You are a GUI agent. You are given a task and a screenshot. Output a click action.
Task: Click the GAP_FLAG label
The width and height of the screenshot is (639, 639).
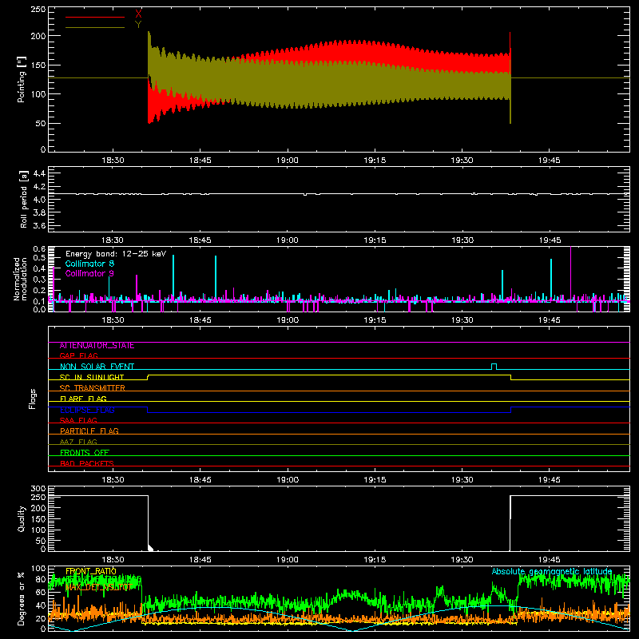click(x=78, y=355)
